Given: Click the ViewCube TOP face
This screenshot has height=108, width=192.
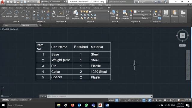Looking at the screenshot, I should [182, 35].
